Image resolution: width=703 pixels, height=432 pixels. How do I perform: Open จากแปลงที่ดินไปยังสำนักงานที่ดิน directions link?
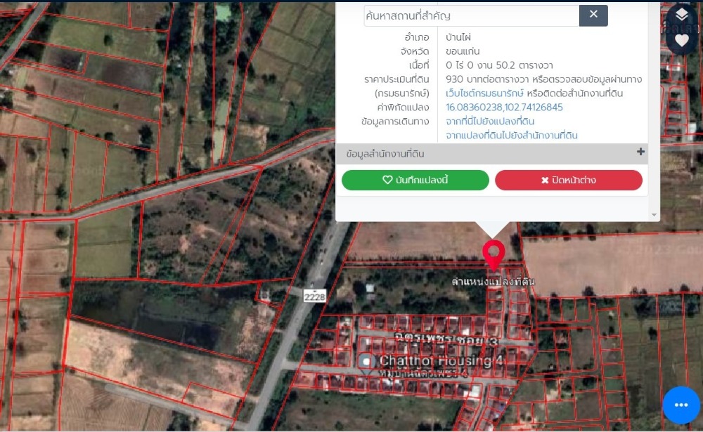[511, 136]
